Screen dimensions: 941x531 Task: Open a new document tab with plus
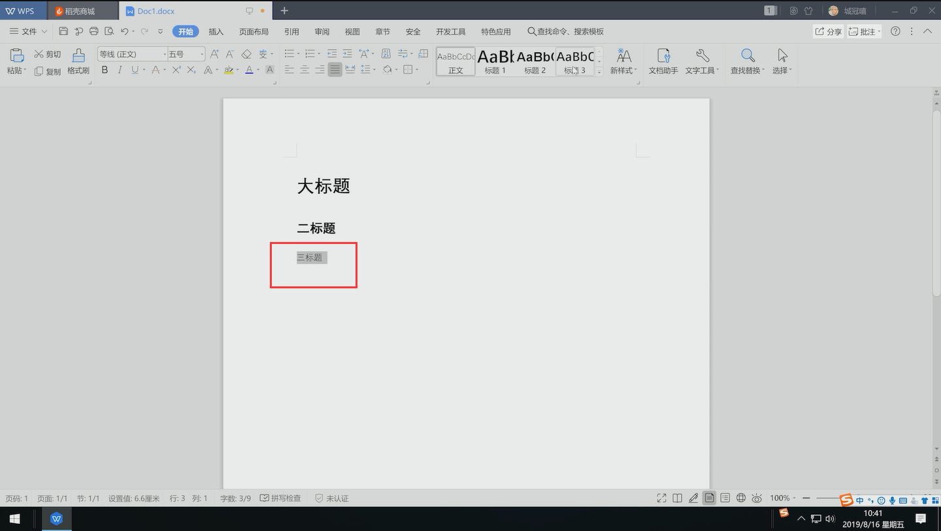click(x=284, y=10)
